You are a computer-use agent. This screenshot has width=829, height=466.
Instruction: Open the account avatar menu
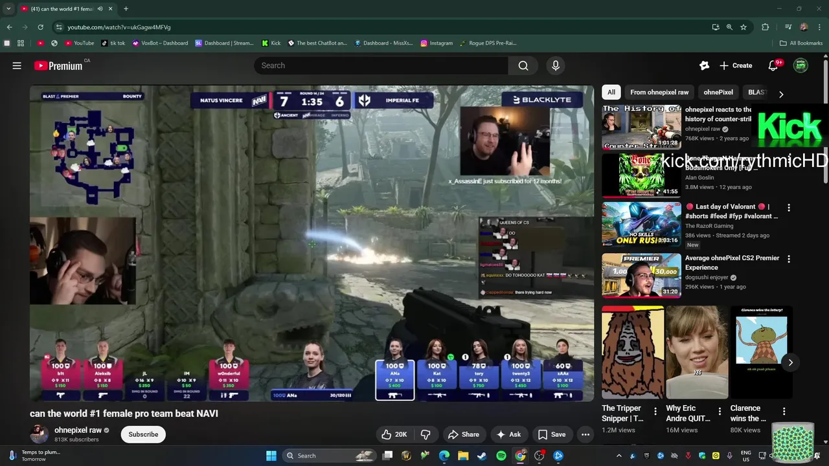801,65
